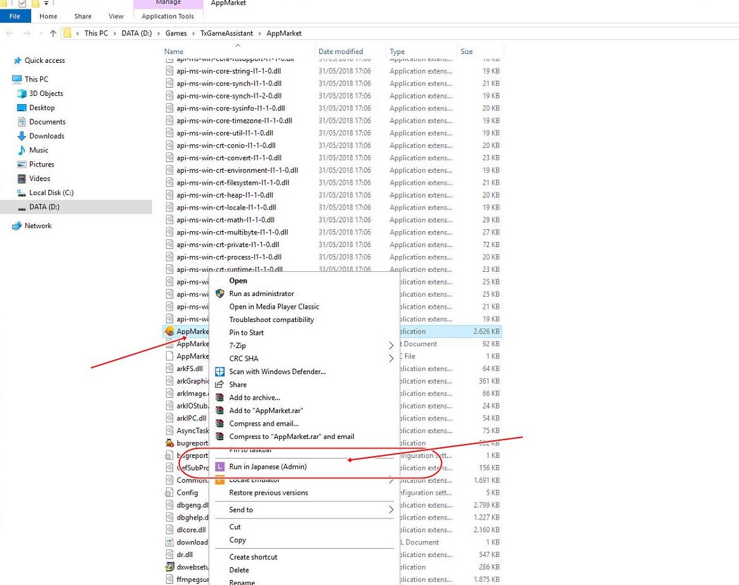Click the dxwebsetup installer icon
Screen dimensions: 739x585
pos(170,567)
